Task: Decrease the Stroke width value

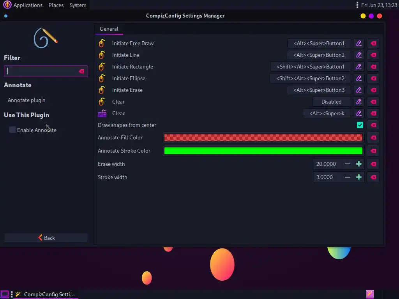Action: 347,177
